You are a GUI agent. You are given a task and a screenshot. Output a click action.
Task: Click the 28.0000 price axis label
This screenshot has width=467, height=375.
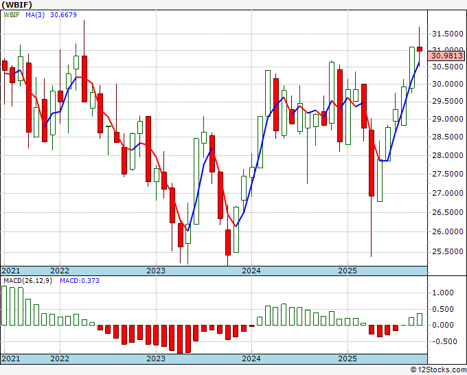point(448,155)
